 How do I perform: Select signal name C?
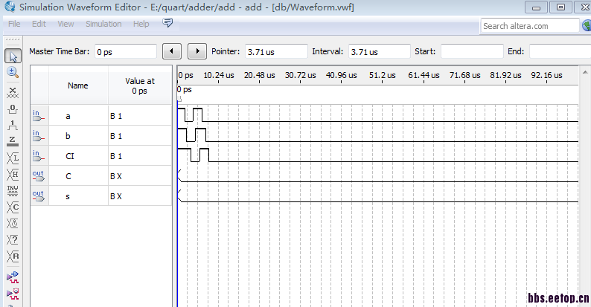68,176
